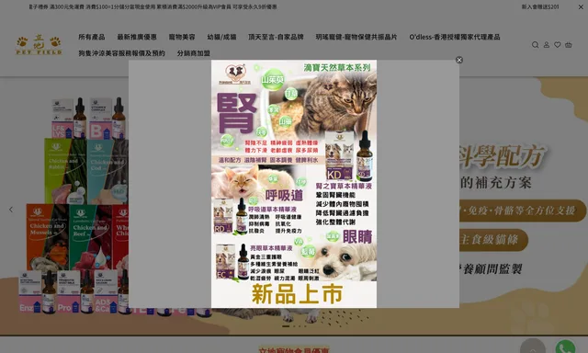
Task: Select the first active carousel indicator
Action: [286, 326]
